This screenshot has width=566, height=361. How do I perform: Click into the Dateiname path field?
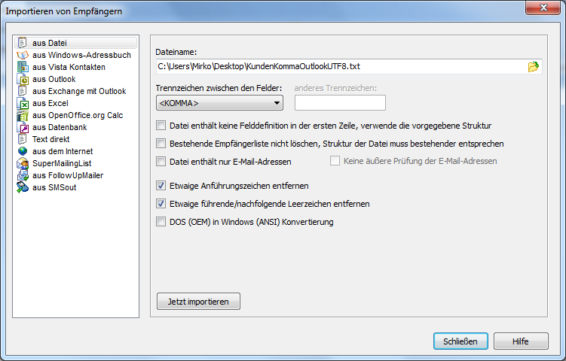click(x=339, y=66)
